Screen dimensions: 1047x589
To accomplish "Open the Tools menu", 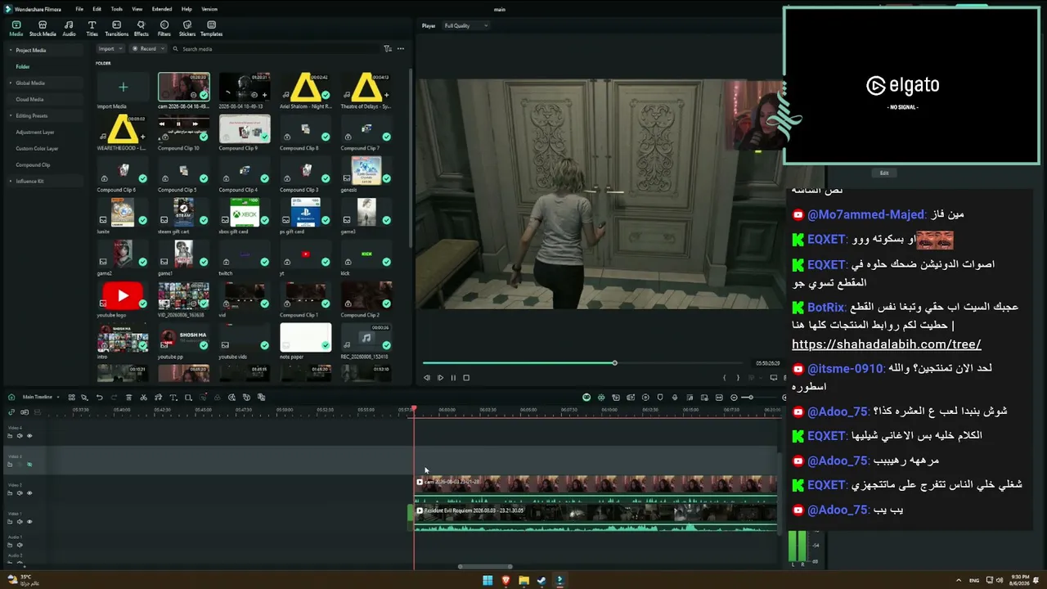I will coord(117,9).
